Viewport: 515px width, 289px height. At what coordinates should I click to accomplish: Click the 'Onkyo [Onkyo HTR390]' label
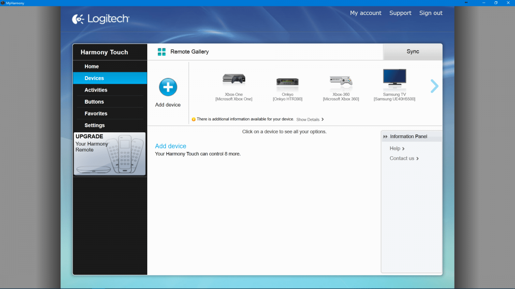point(288,97)
